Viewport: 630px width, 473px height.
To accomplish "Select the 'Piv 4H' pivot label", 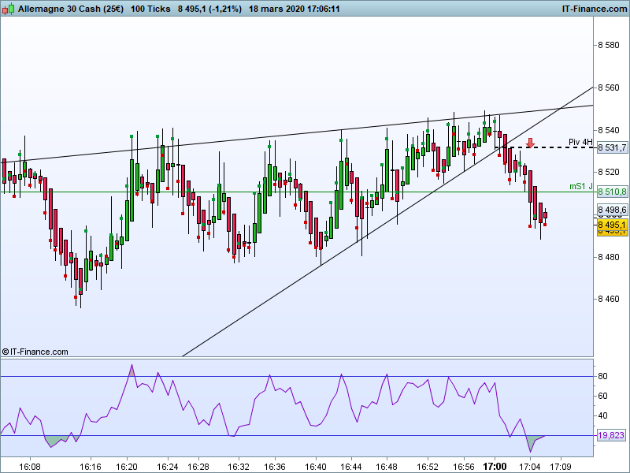I will pyautogui.click(x=580, y=142).
